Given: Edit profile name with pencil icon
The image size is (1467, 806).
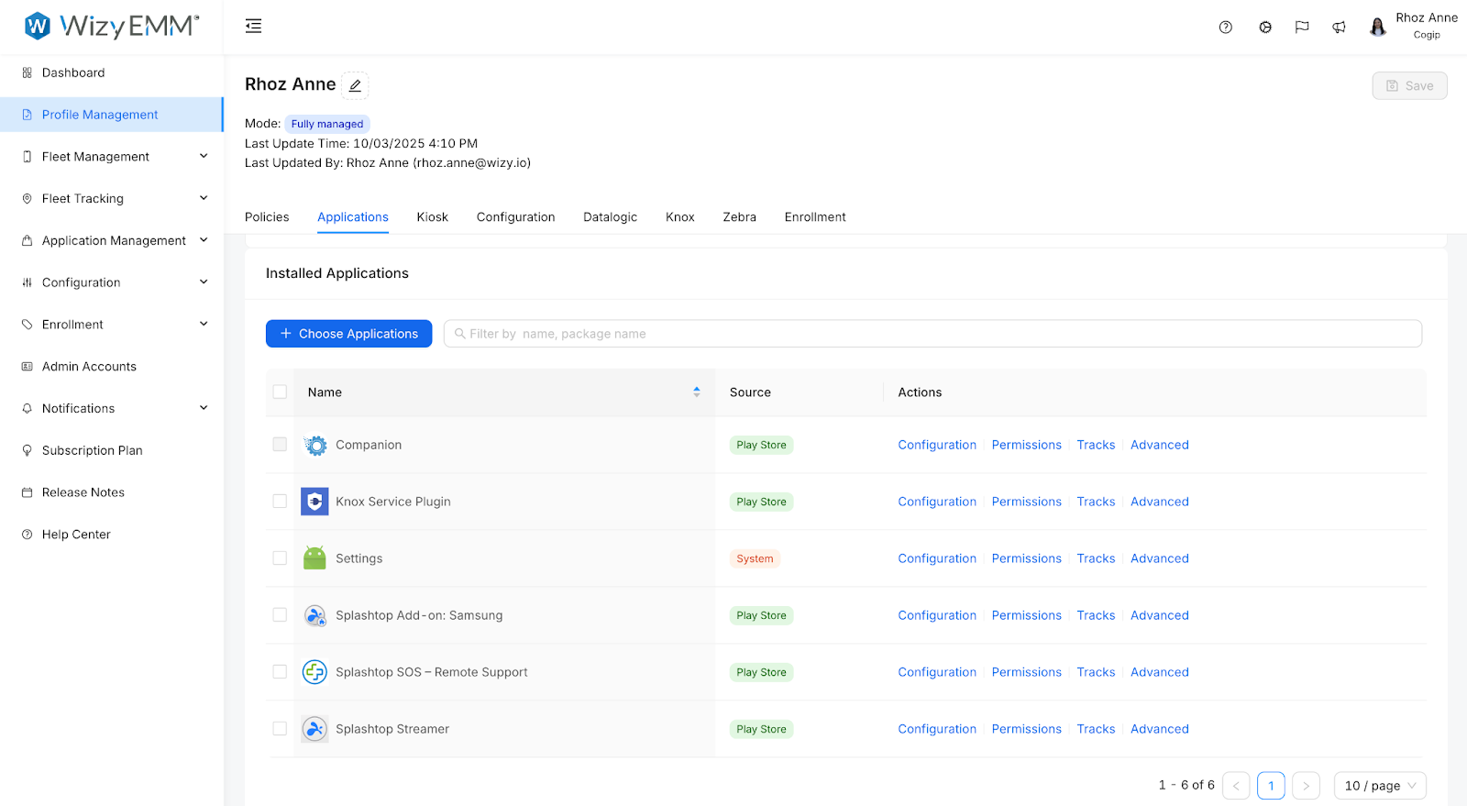Looking at the screenshot, I should point(355,85).
